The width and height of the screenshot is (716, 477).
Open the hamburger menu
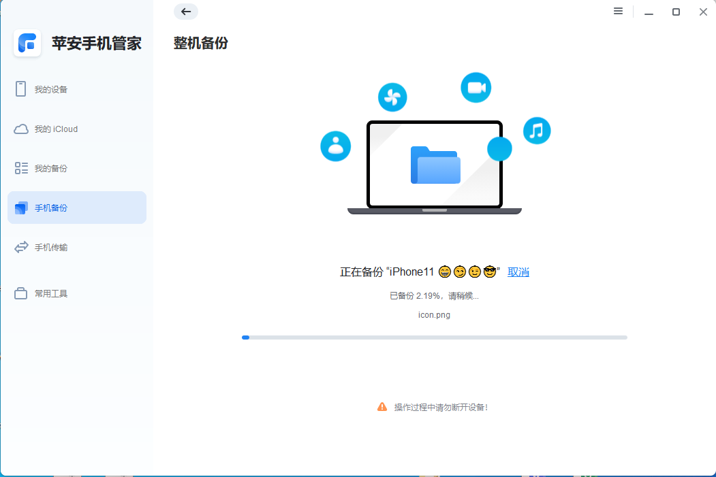tap(618, 12)
